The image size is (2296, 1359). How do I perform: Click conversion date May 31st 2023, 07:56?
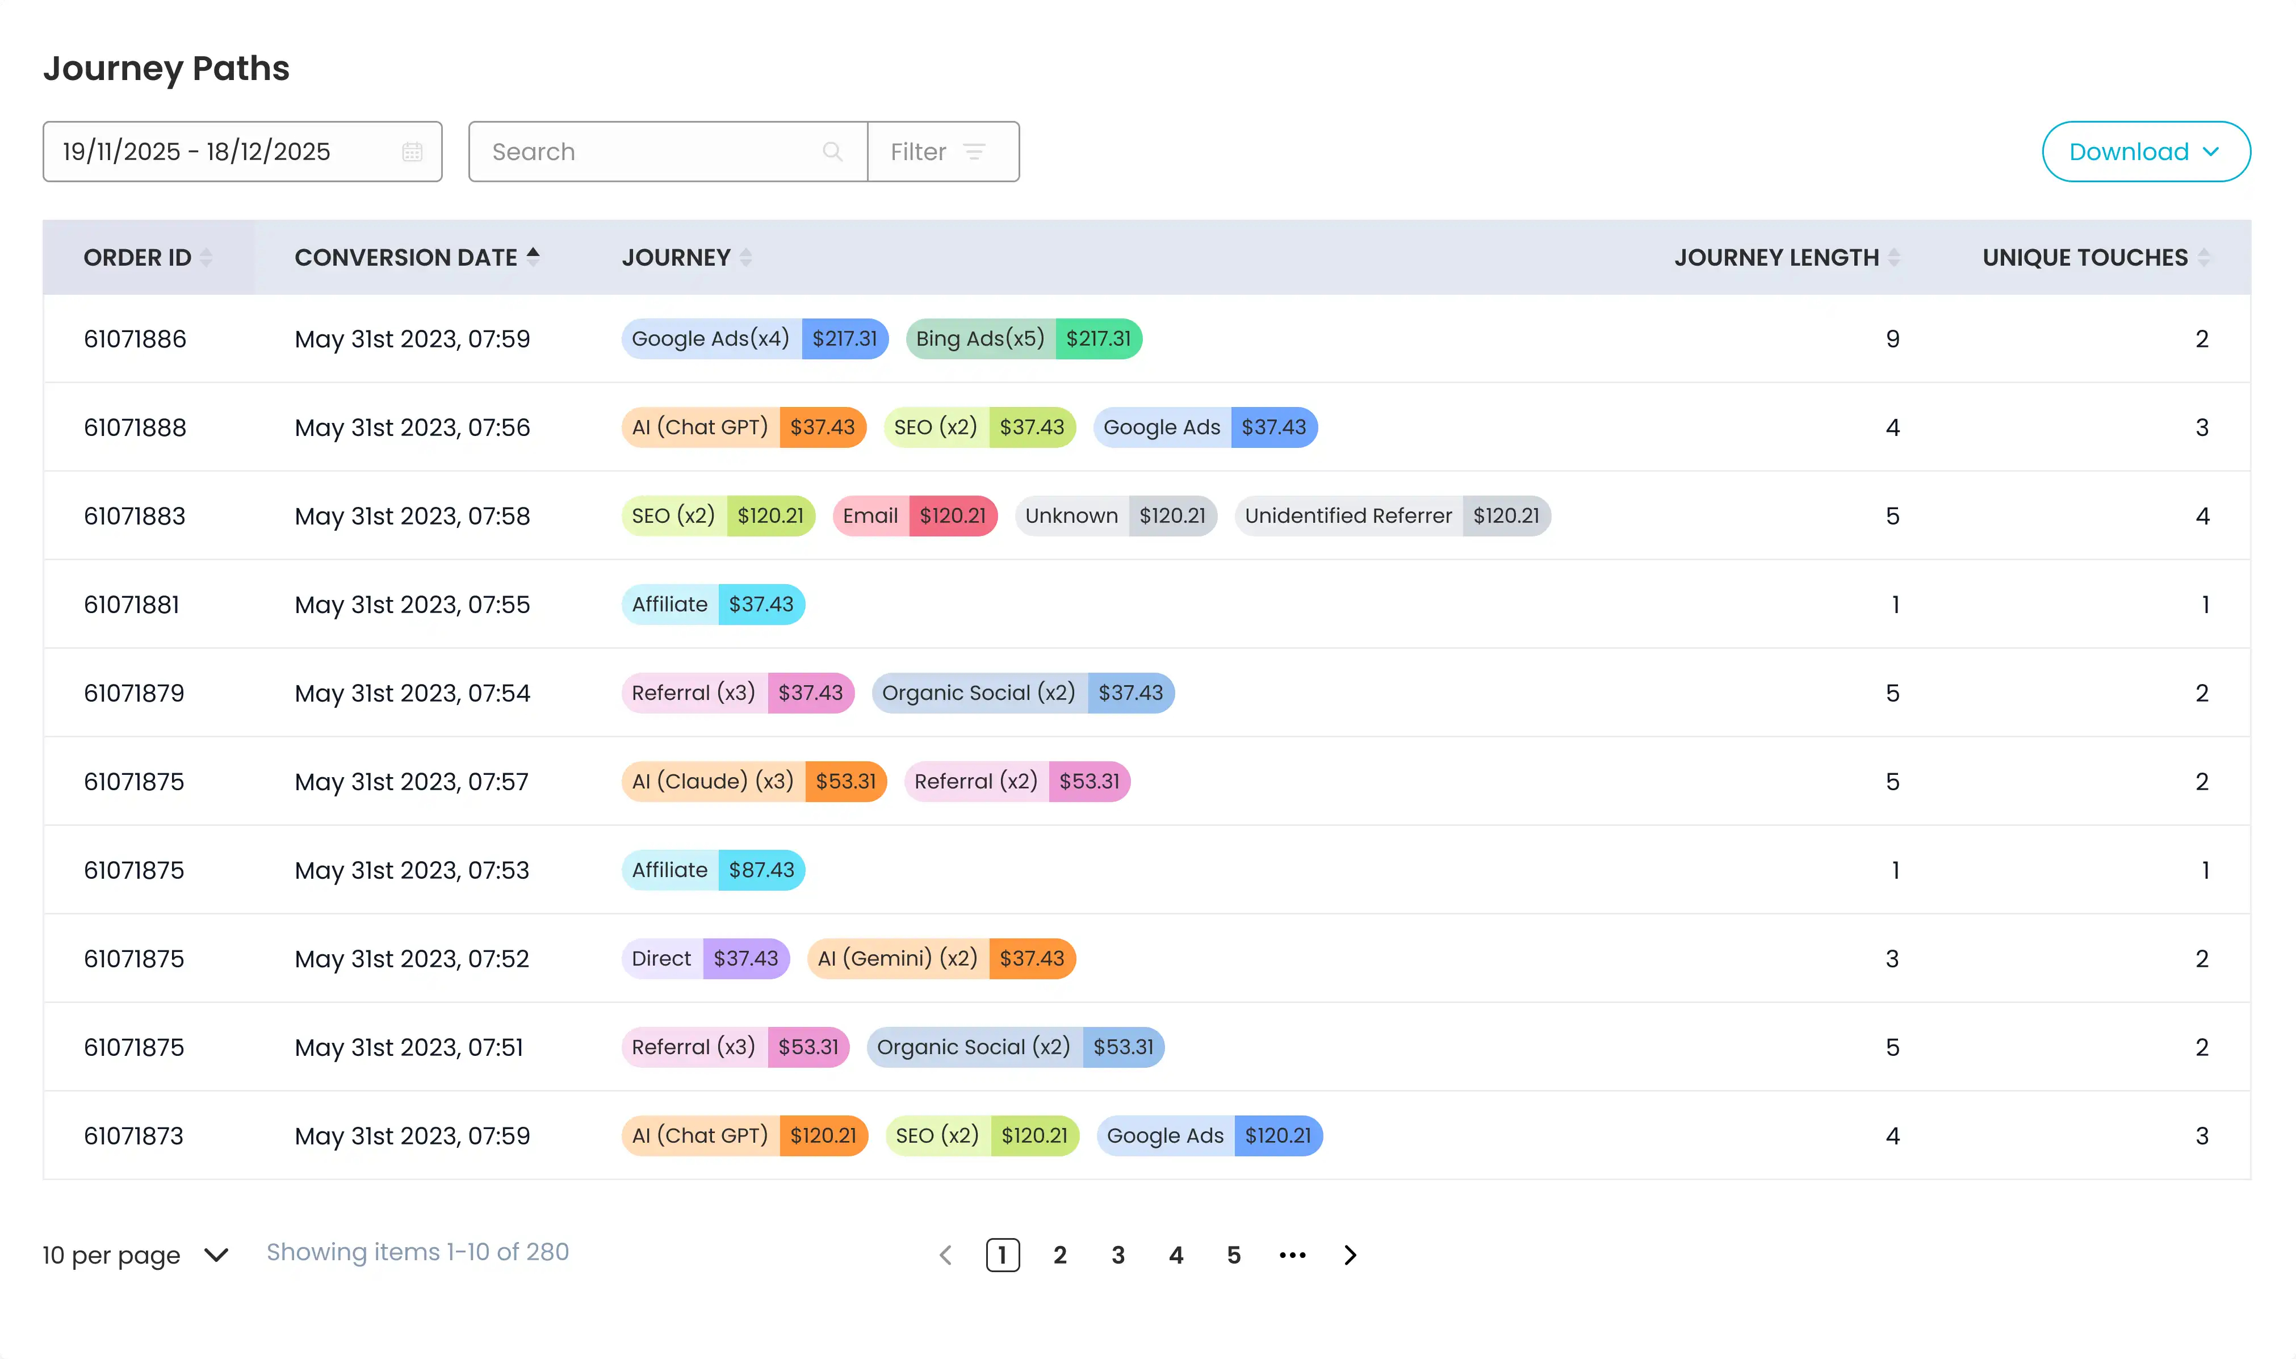point(412,427)
